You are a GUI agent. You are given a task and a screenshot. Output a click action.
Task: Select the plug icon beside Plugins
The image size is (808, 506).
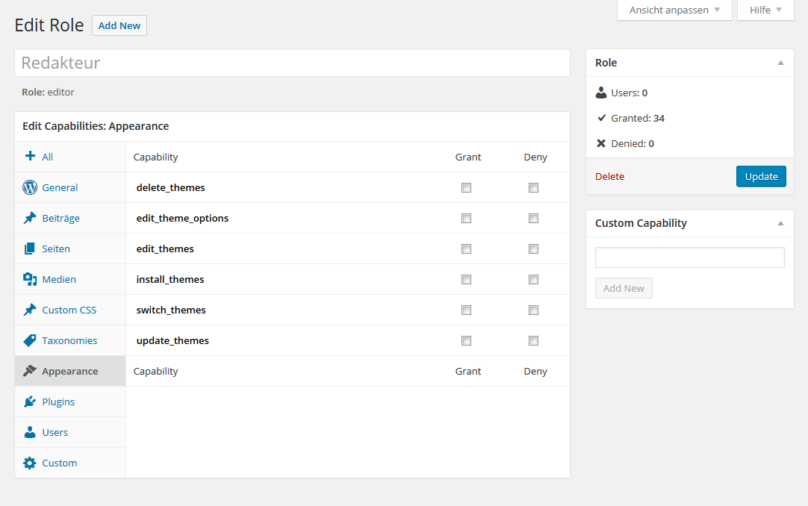pyautogui.click(x=30, y=402)
